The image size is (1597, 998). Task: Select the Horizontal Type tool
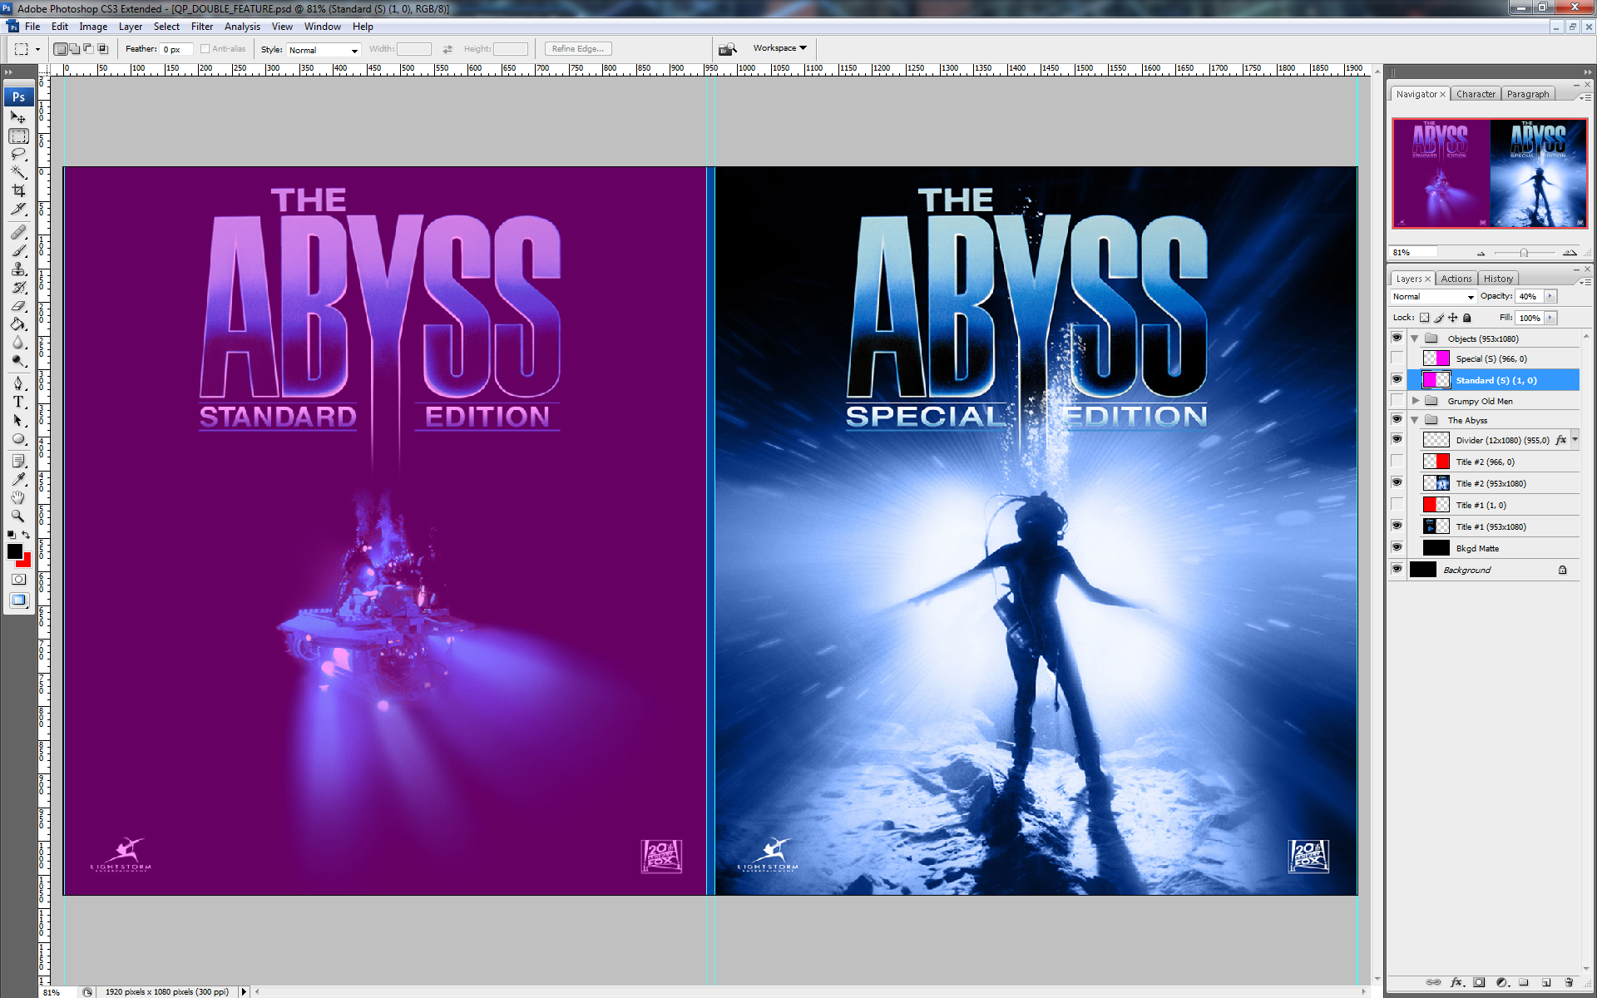18,402
